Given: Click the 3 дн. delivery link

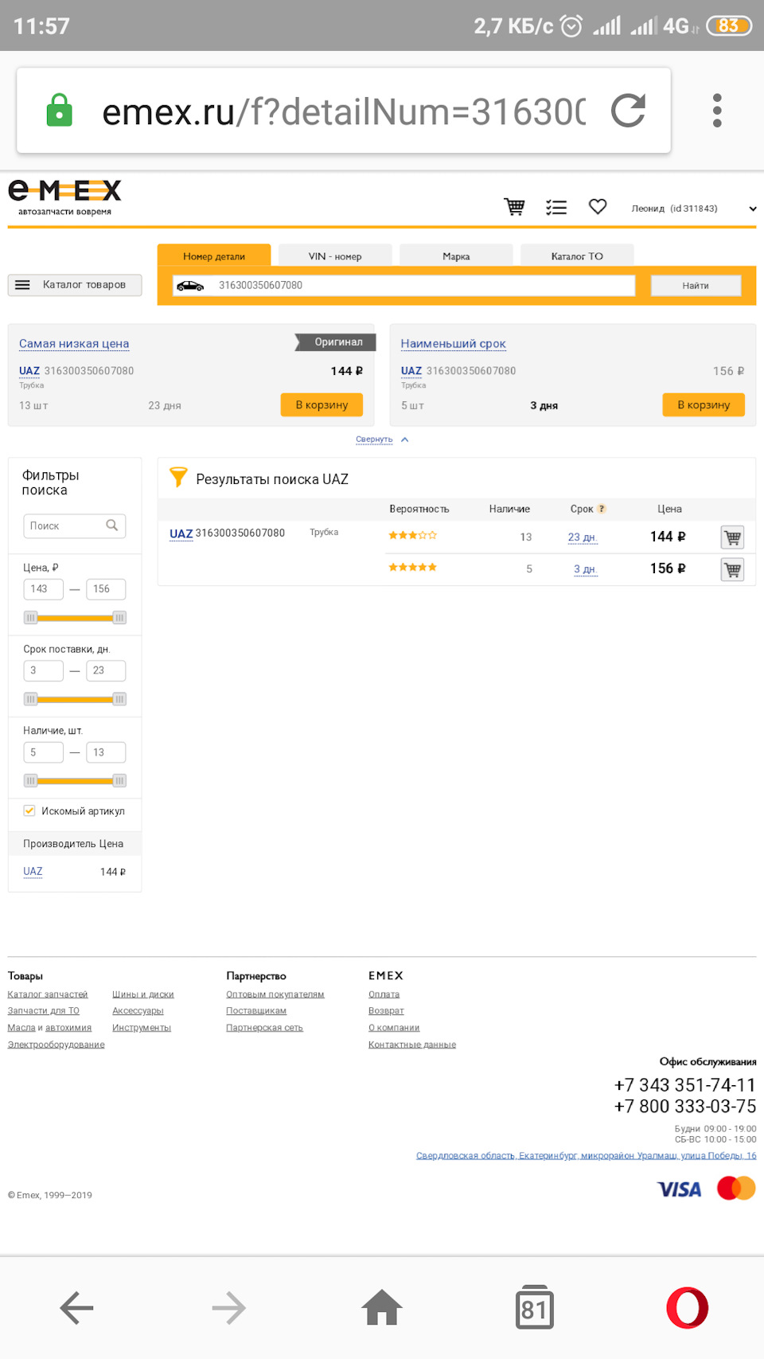Looking at the screenshot, I should click(585, 569).
